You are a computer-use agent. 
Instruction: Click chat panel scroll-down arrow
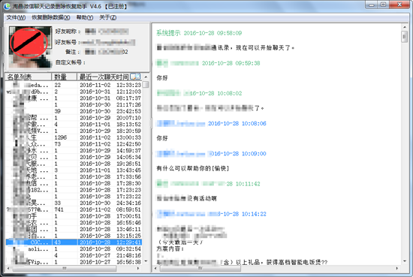[x=404, y=261]
